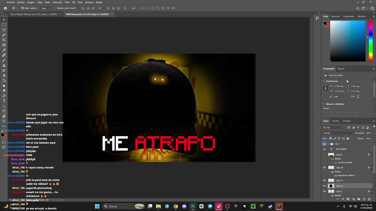Expand the CC2 group folder
This screenshot has height=211, width=376.
pyautogui.click(x=328, y=144)
